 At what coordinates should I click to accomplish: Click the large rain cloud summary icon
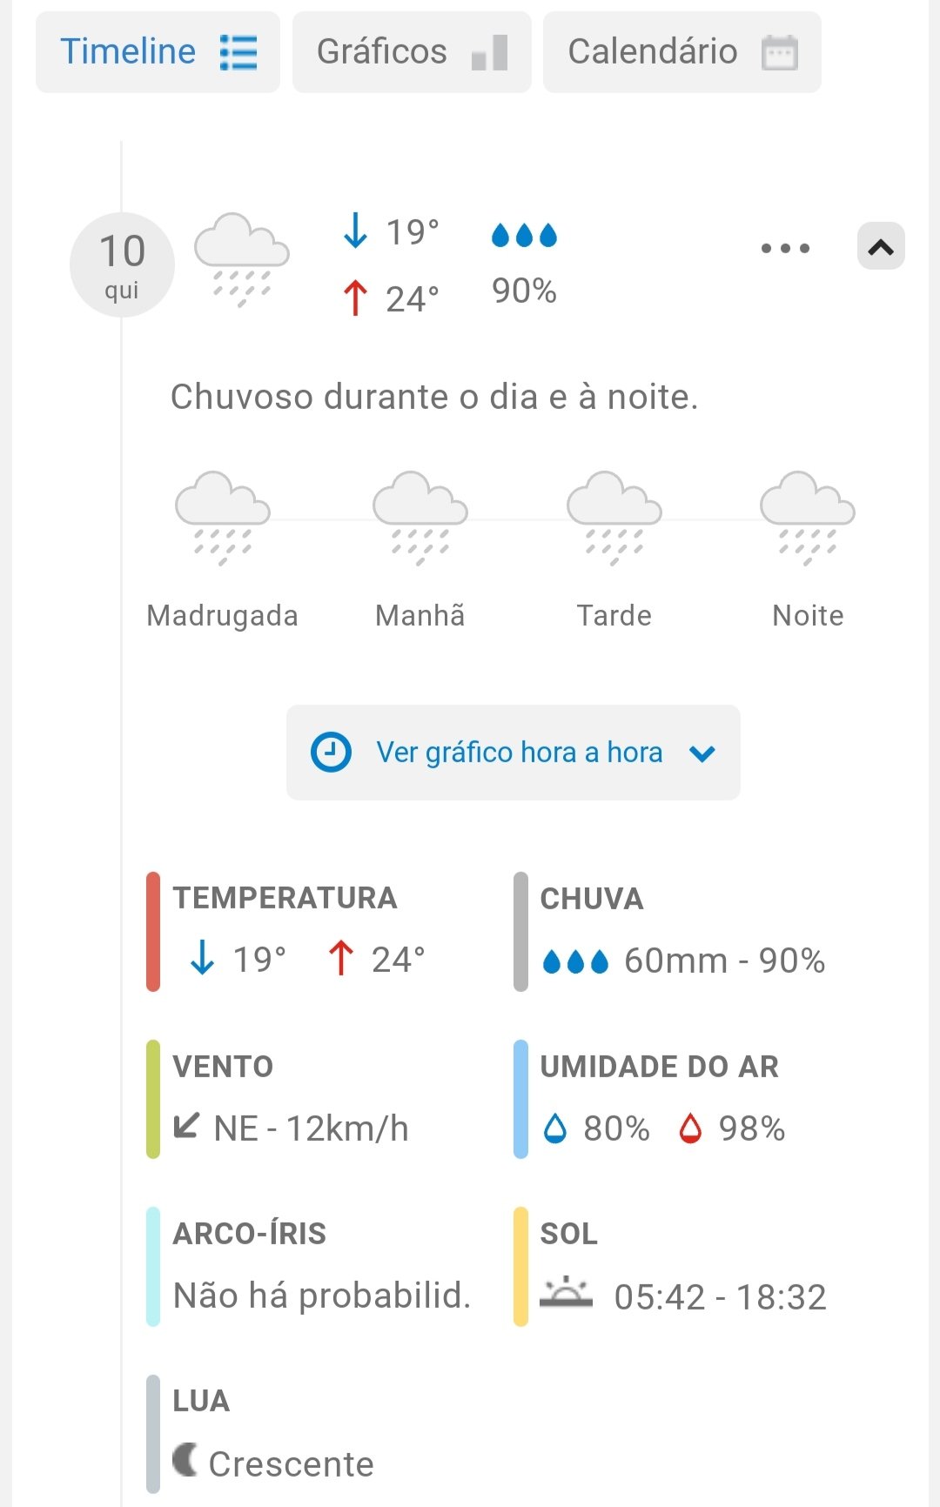(x=242, y=258)
